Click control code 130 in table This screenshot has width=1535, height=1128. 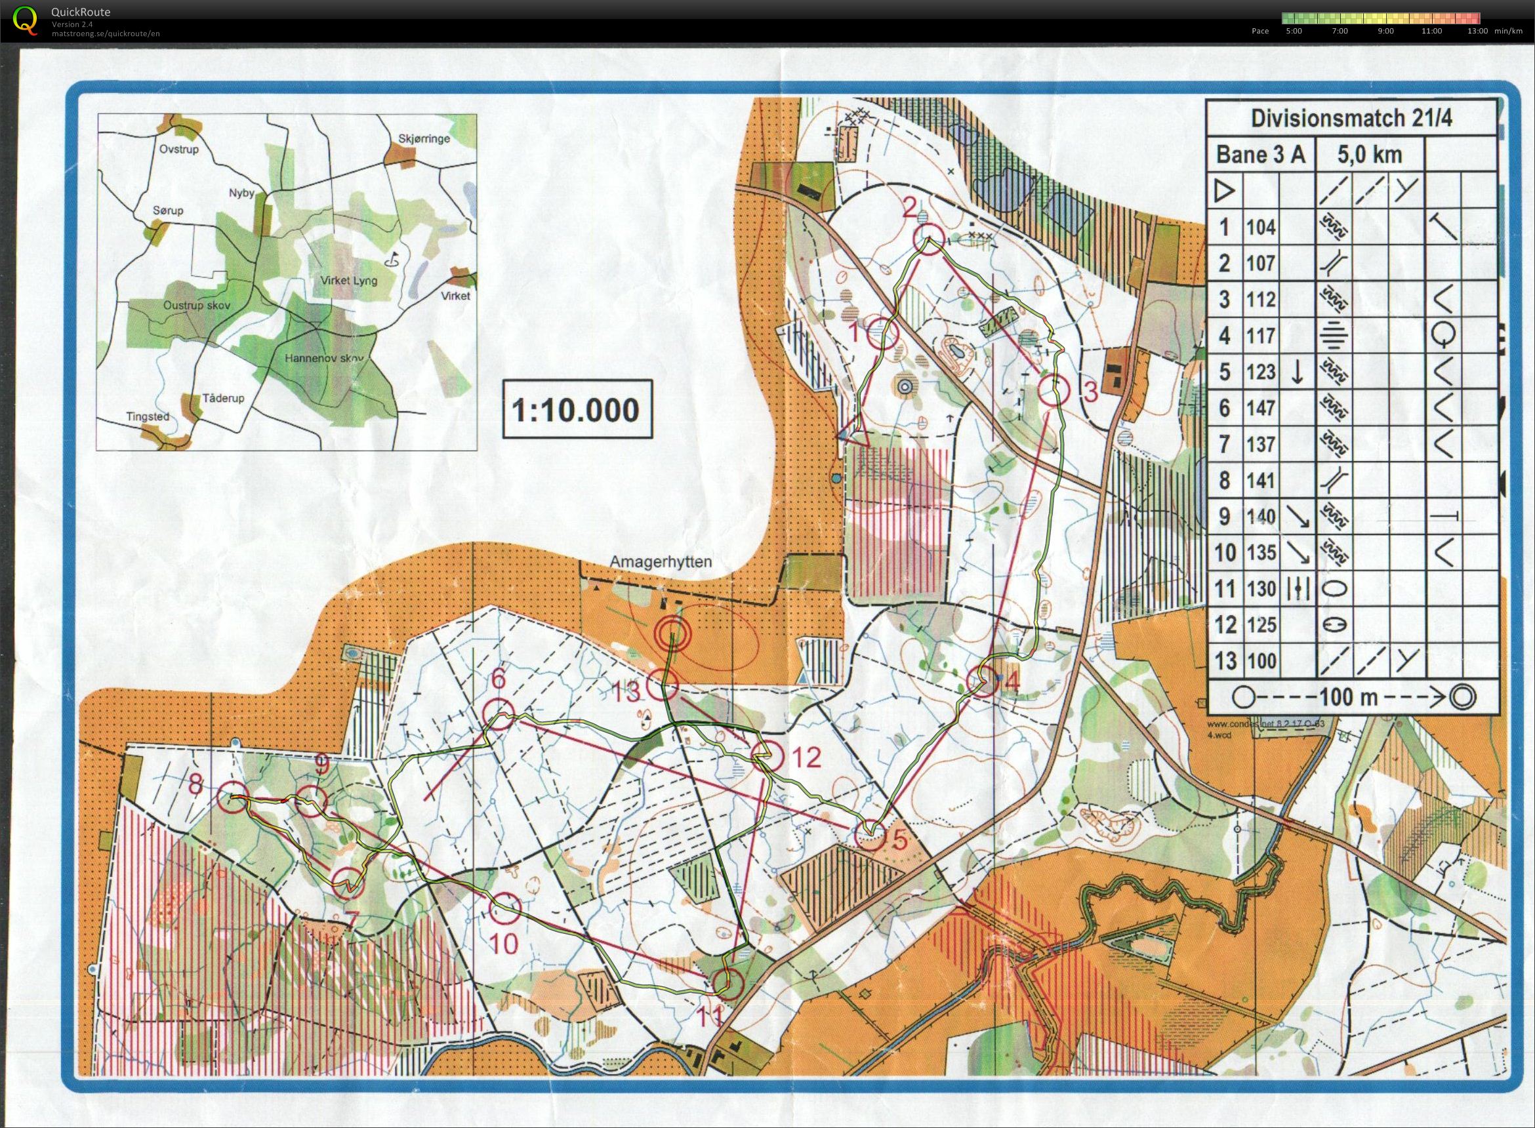pos(1261,588)
